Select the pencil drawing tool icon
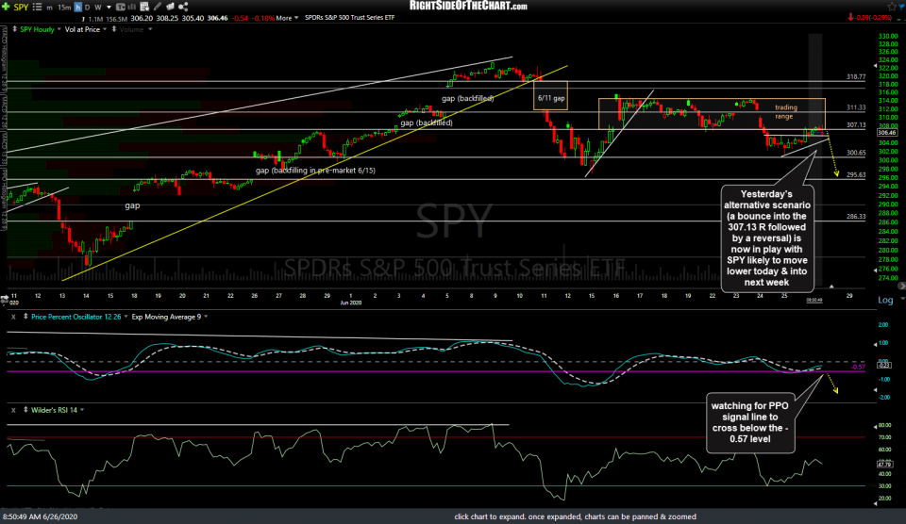Image resolution: width=906 pixels, height=524 pixels. 158,7
